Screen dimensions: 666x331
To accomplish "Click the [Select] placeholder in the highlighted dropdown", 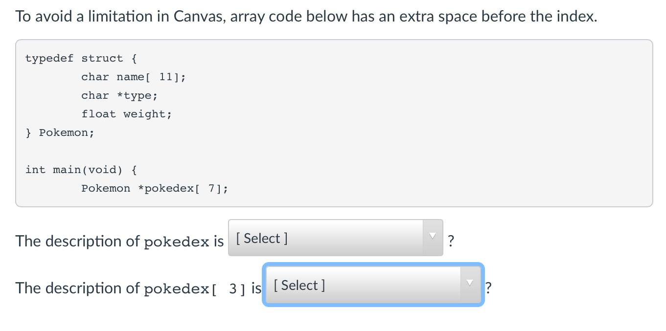I will pyautogui.click(x=299, y=285).
